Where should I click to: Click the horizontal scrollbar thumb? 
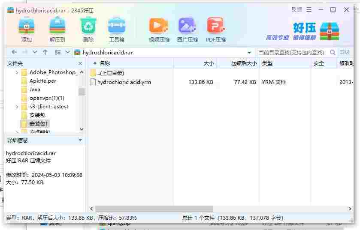[x=154, y=209]
